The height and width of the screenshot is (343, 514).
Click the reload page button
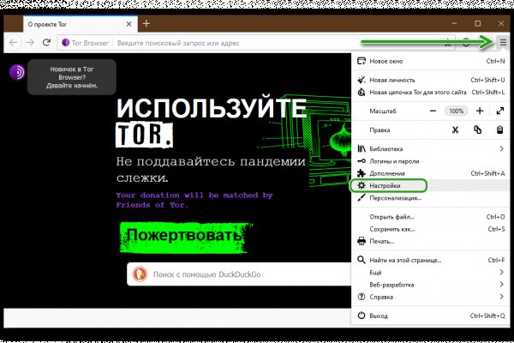tap(47, 42)
